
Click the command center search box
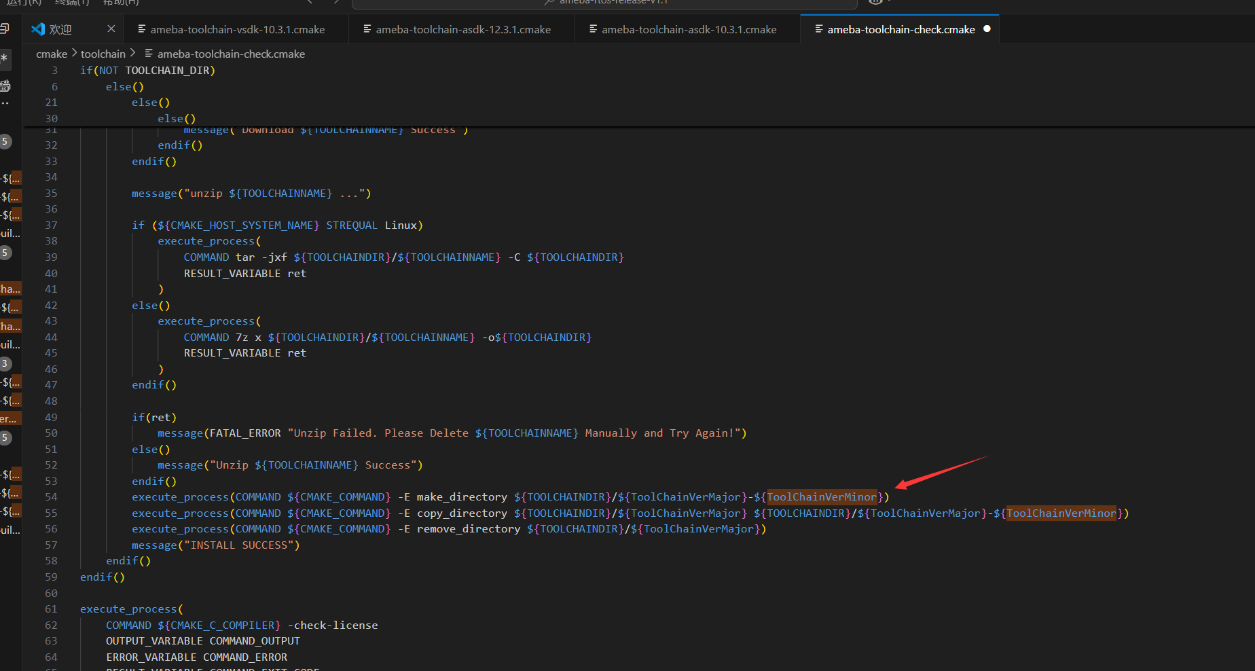(x=604, y=3)
